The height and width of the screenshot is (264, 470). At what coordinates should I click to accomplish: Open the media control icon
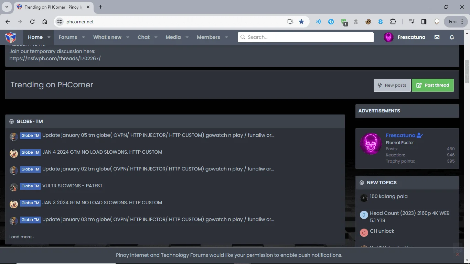[x=412, y=22]
